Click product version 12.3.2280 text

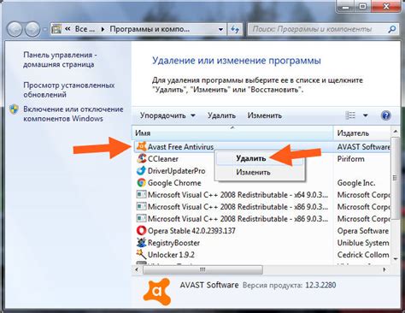320,285
